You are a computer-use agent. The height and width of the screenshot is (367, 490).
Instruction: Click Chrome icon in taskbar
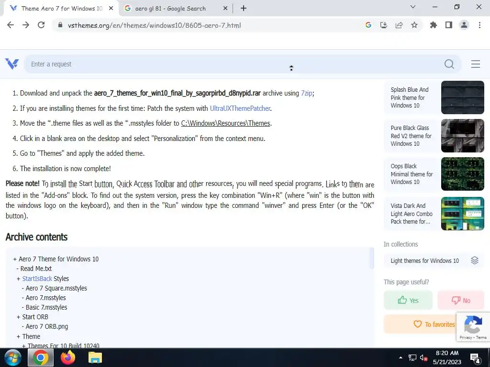[41, 357]
